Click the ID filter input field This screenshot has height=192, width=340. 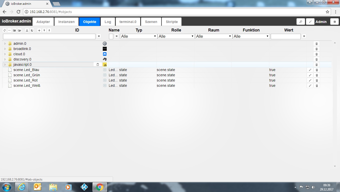tap(49, 36)
